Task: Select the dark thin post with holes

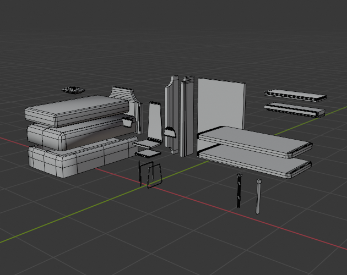Action: (239, 190)
